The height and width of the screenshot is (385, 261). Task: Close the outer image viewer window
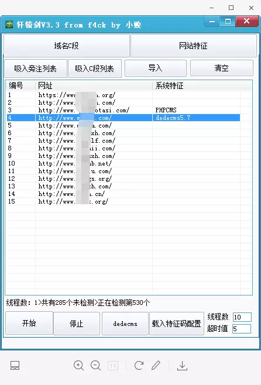tap(251, 8)
